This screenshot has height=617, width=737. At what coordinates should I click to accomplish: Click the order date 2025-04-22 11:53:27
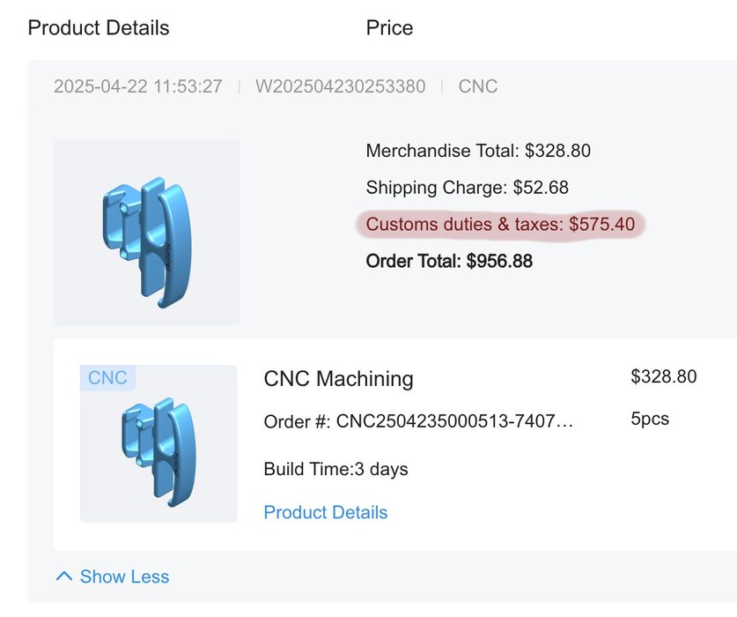coord(137,86)
